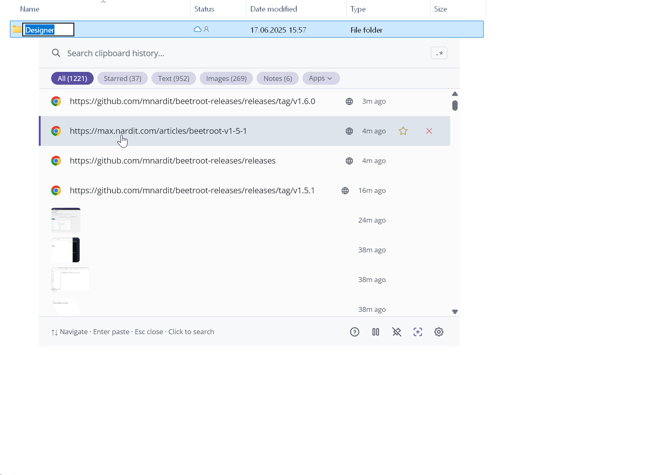
Task: Click the help question mark icon
Action: point(354,332)
